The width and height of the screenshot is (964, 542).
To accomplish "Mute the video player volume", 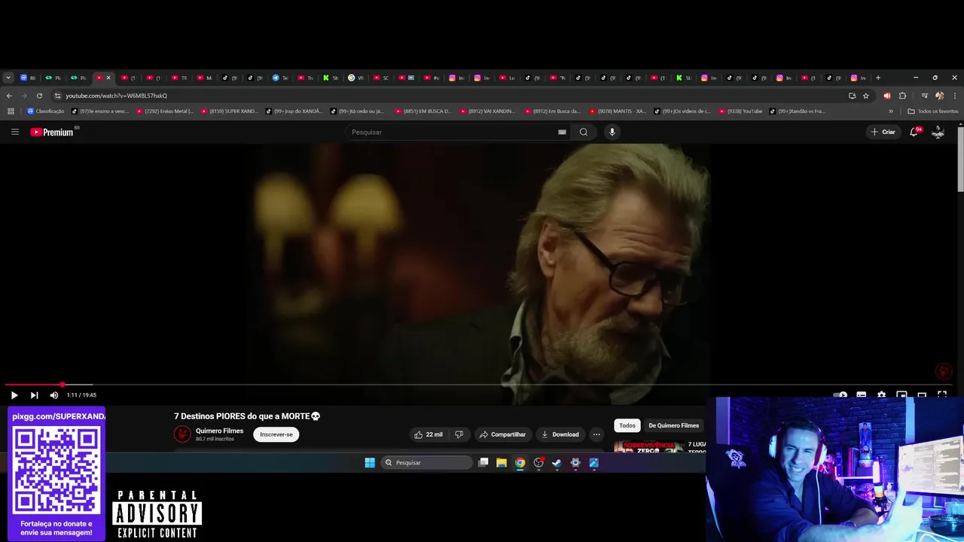I will coord(54,395).
